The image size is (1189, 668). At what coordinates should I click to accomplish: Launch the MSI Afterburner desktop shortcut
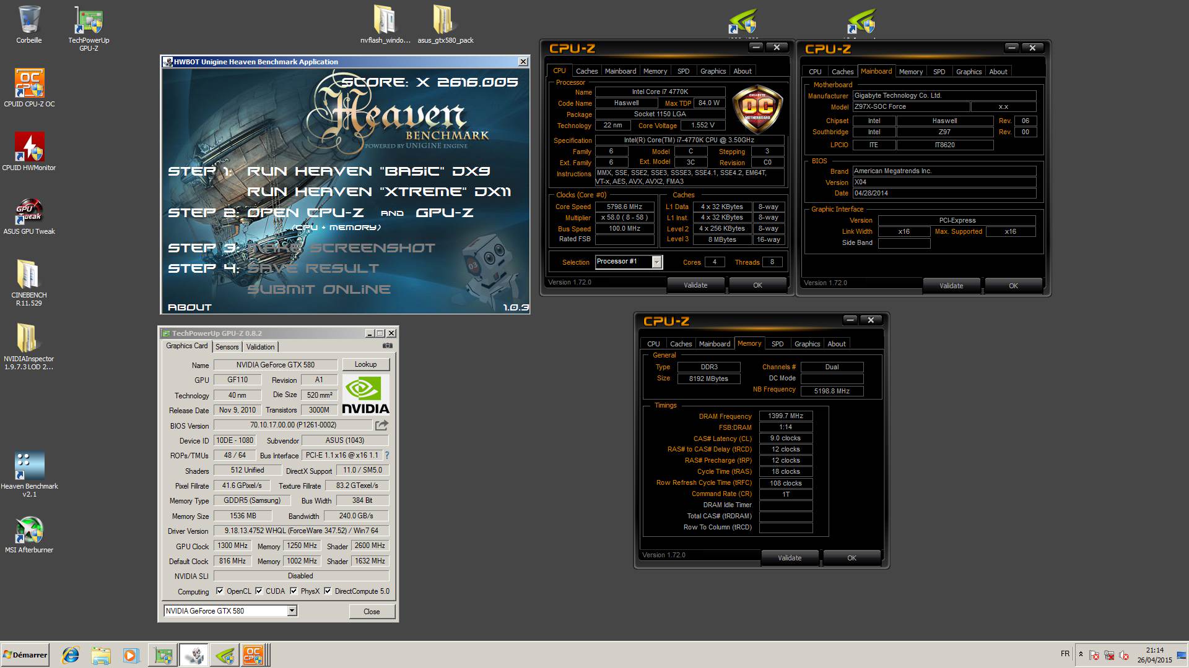coord(29,534)
